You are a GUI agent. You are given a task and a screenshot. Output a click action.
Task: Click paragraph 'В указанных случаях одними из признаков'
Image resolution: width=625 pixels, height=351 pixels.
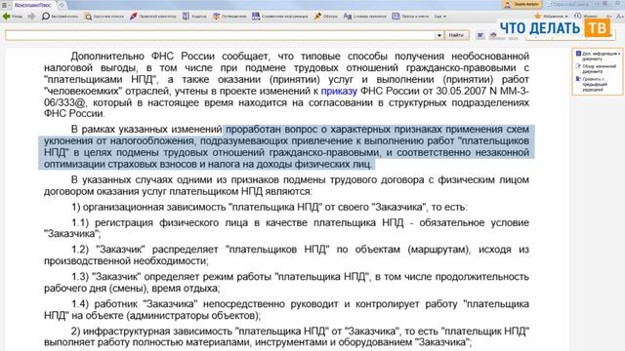286,185
